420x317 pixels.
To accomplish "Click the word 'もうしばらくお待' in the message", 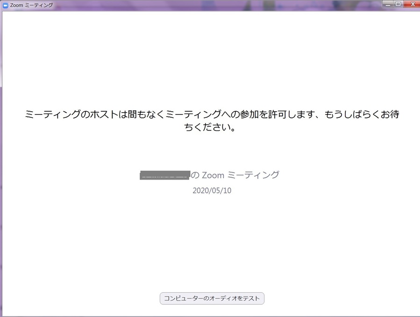I will [x=362, y=115].
